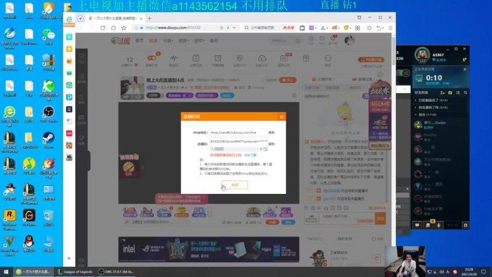Click the browser undo arrow icon
This screenshot has height=277, width=492.
[379, 28]
